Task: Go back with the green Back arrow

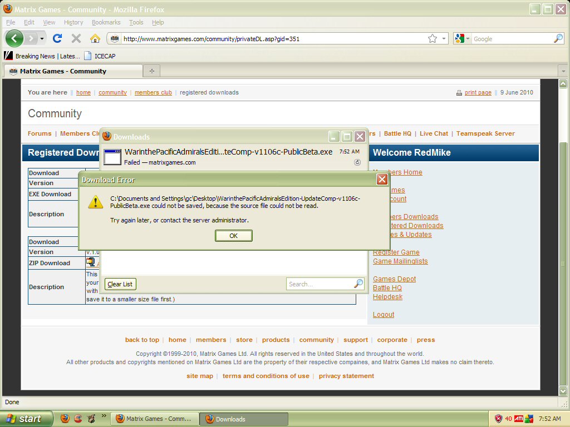Action: coord(14,38)
